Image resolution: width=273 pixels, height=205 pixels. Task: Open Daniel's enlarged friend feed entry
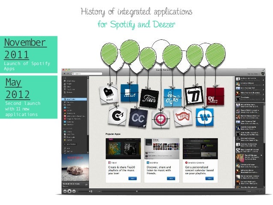[x=249, y=157]
